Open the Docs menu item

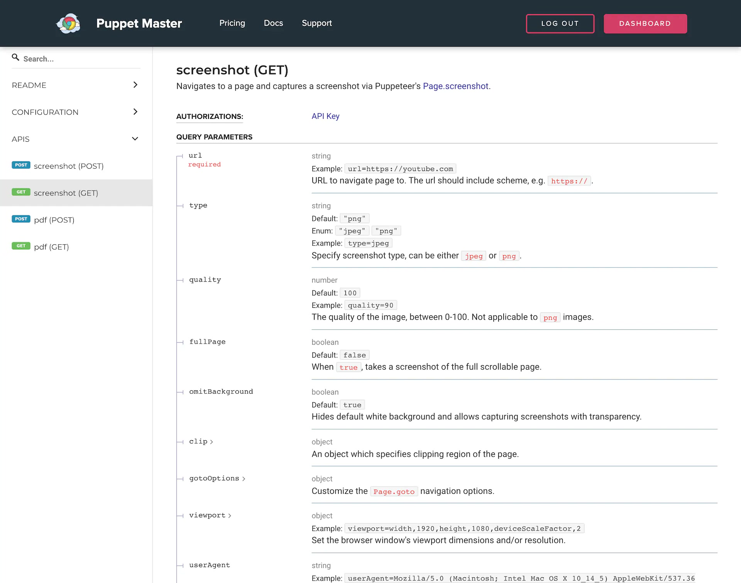click(273, 23)
